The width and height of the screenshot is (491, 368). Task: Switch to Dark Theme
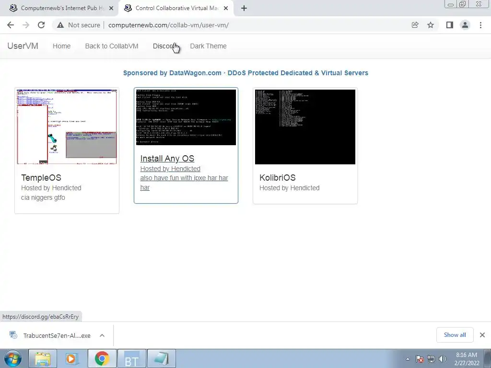pos(208,46)
